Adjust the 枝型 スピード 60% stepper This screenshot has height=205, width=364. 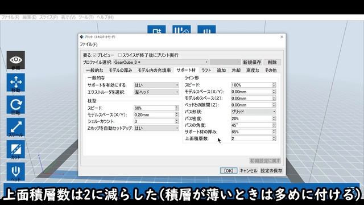[x=177, y=108]
